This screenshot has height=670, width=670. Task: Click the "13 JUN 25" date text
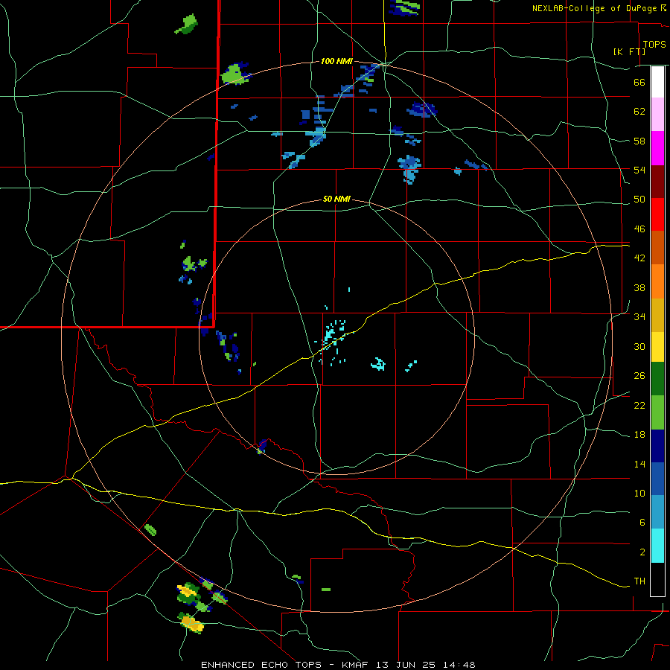(x=406, y=665)
